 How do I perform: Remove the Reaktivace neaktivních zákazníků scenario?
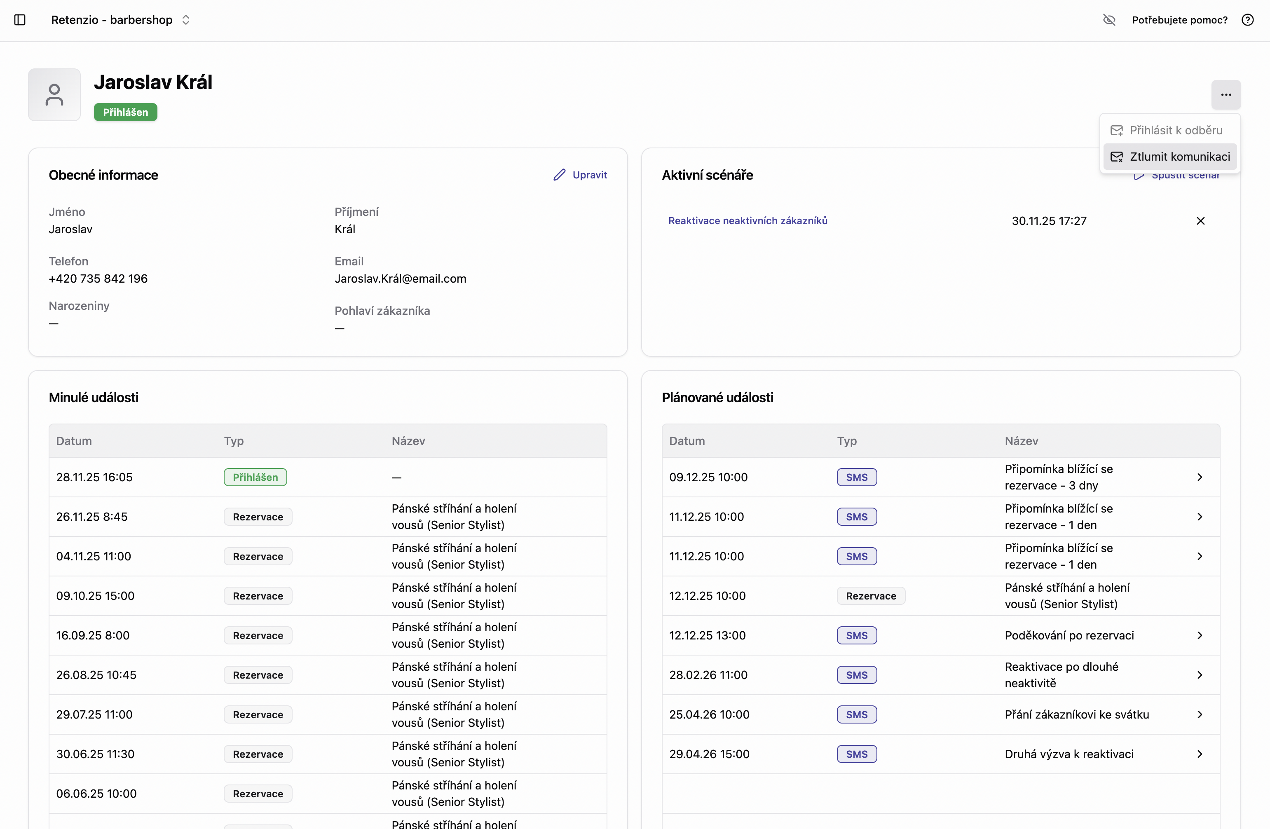1200,221
